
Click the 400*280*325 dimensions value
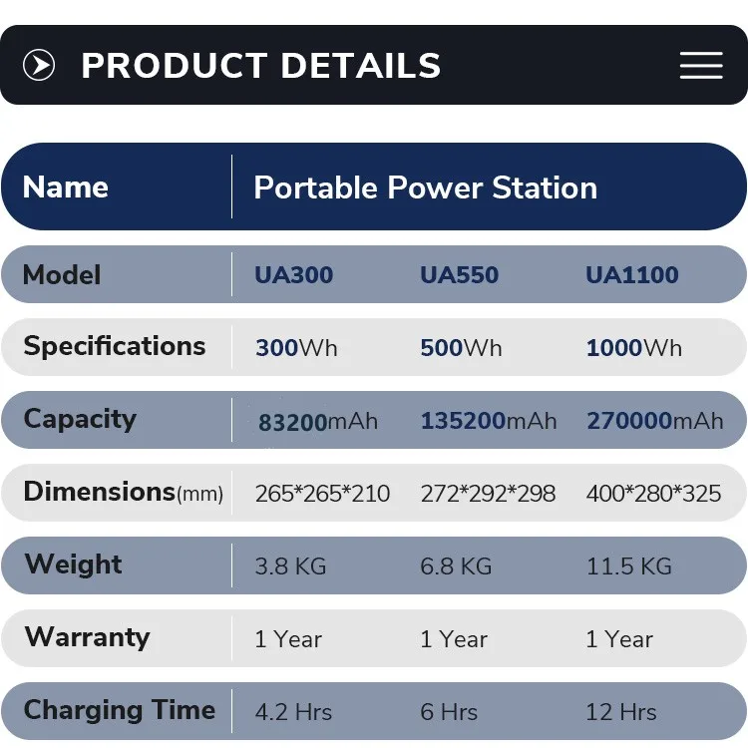pyautogui.click(x=653, y=494)
